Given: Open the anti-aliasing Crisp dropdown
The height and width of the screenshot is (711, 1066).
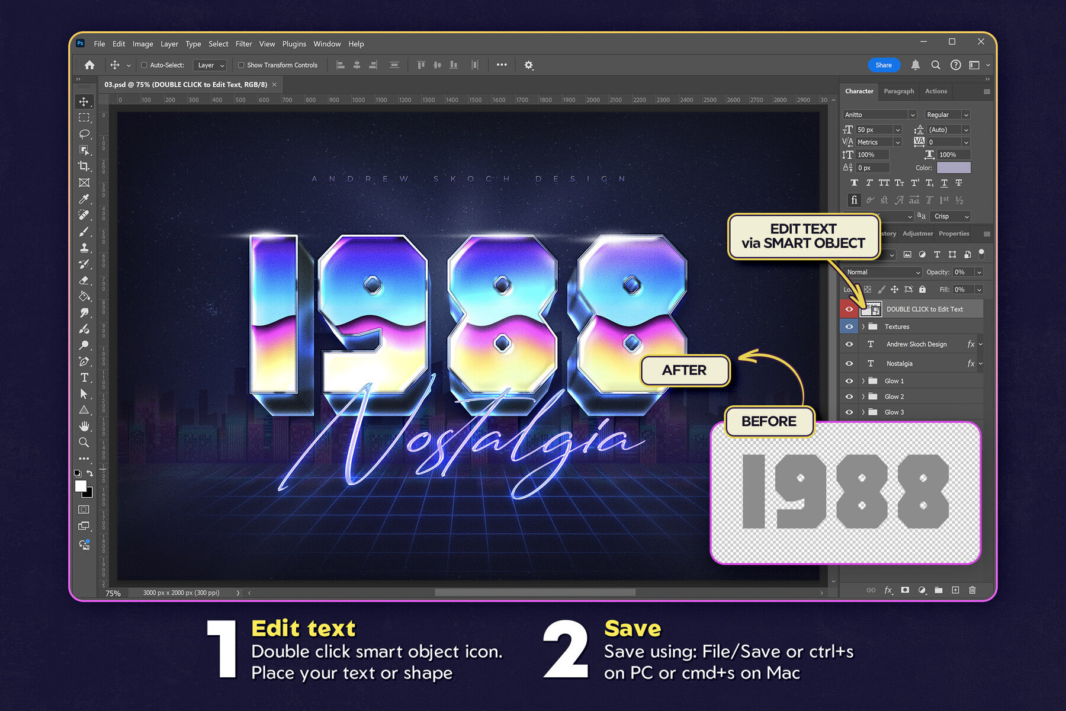Looking at the screenshot, I should click(x=950, y=216).
